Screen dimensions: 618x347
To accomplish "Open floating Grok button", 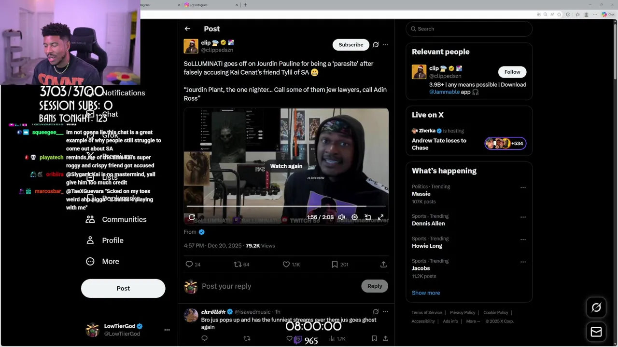I will (x=596, y=307).
